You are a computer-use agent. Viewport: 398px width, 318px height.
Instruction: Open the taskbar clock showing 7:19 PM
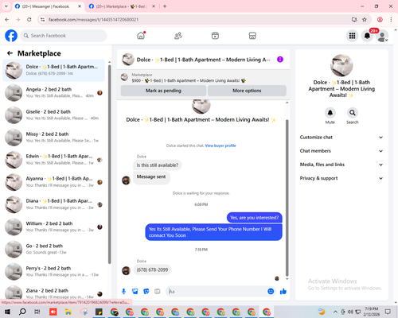tap(372, 312)
